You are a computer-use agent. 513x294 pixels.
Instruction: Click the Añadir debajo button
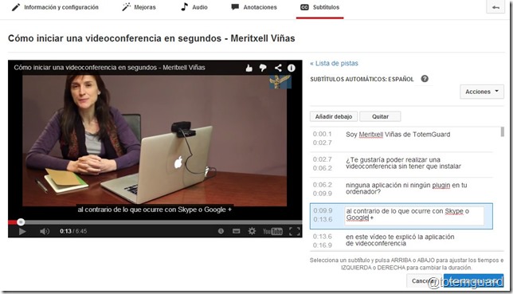click(334, 116)
